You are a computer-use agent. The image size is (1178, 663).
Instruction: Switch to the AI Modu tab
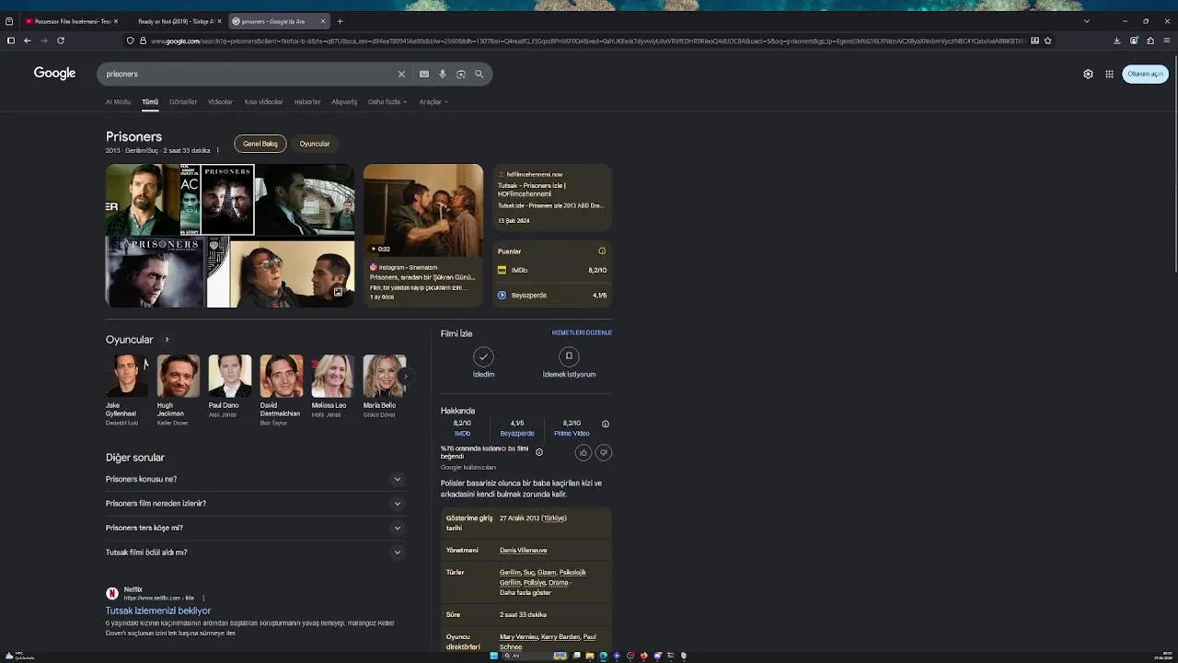[118, 102]
